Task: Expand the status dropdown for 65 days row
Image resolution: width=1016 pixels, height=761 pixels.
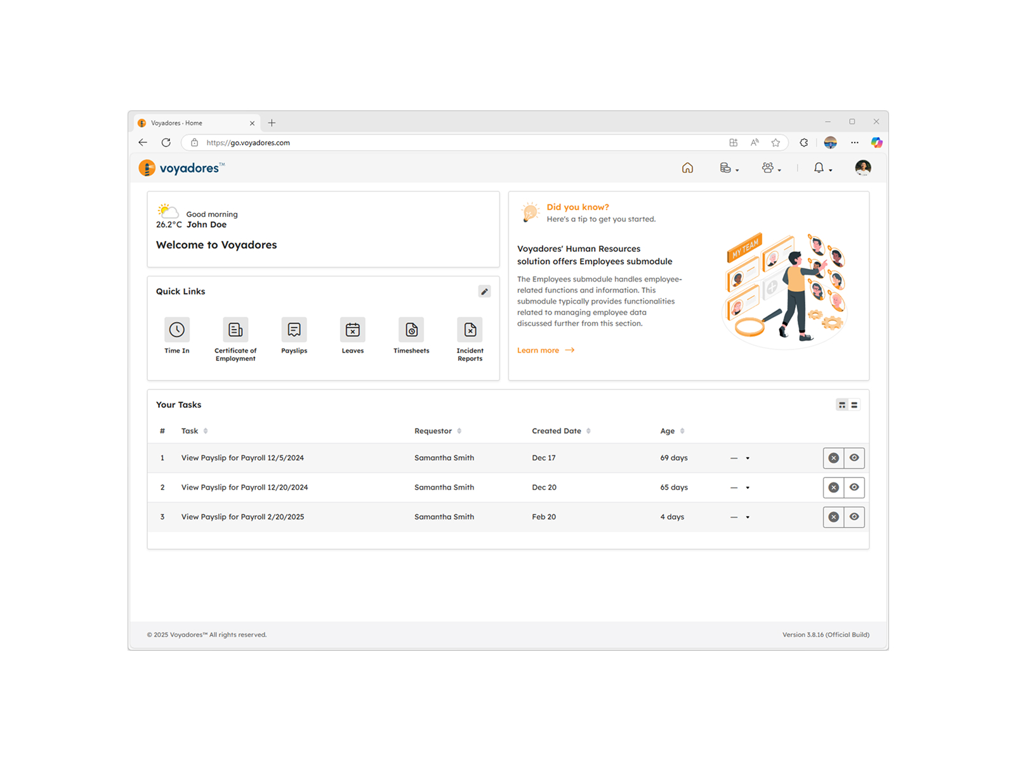Action: tap(740, 488)
